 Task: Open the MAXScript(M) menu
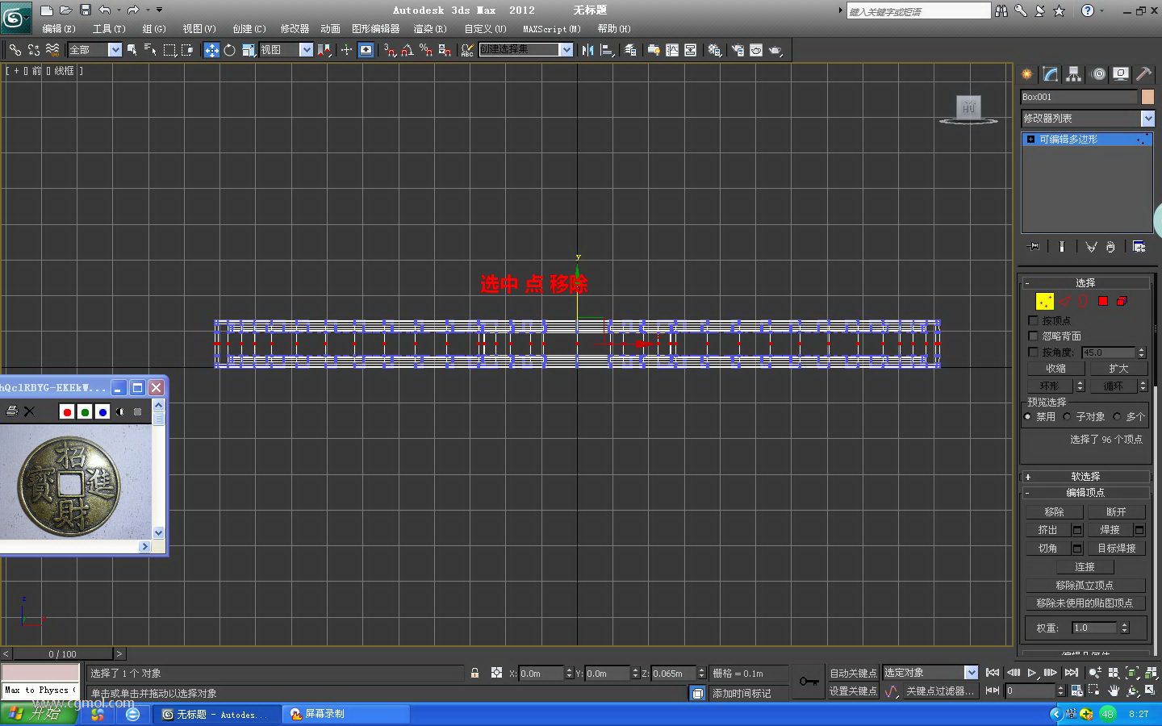(552, 29)
